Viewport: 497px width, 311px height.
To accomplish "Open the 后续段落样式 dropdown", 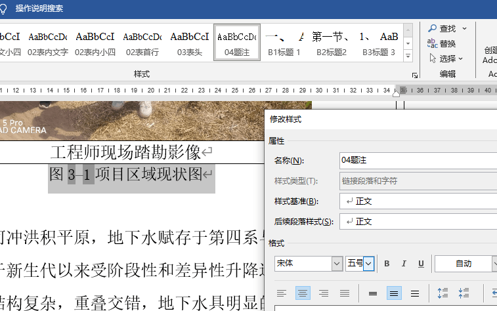I will point(418,222).
